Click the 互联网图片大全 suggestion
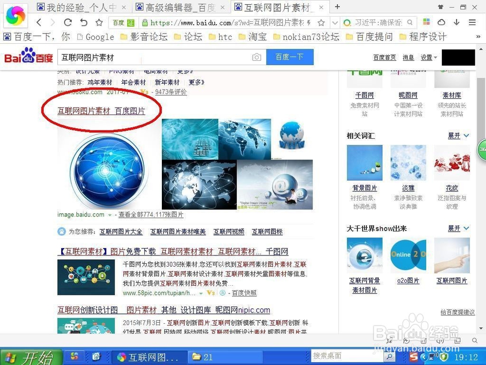Screen dimensions: 486x365 tap(121, 232)
